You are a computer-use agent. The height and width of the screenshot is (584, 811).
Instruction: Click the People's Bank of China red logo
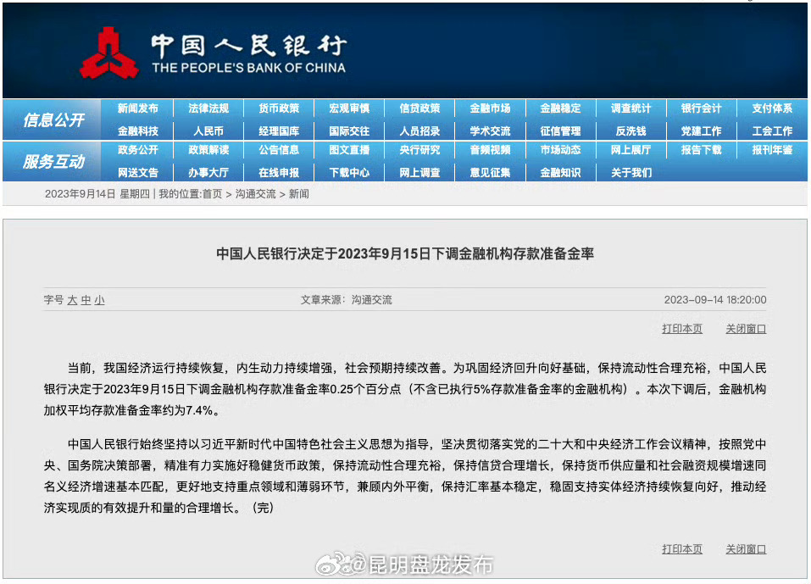tap(108, 53)
